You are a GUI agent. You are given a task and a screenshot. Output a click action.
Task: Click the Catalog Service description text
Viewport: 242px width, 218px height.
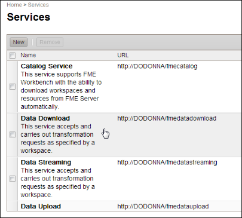tap(61, 90)
